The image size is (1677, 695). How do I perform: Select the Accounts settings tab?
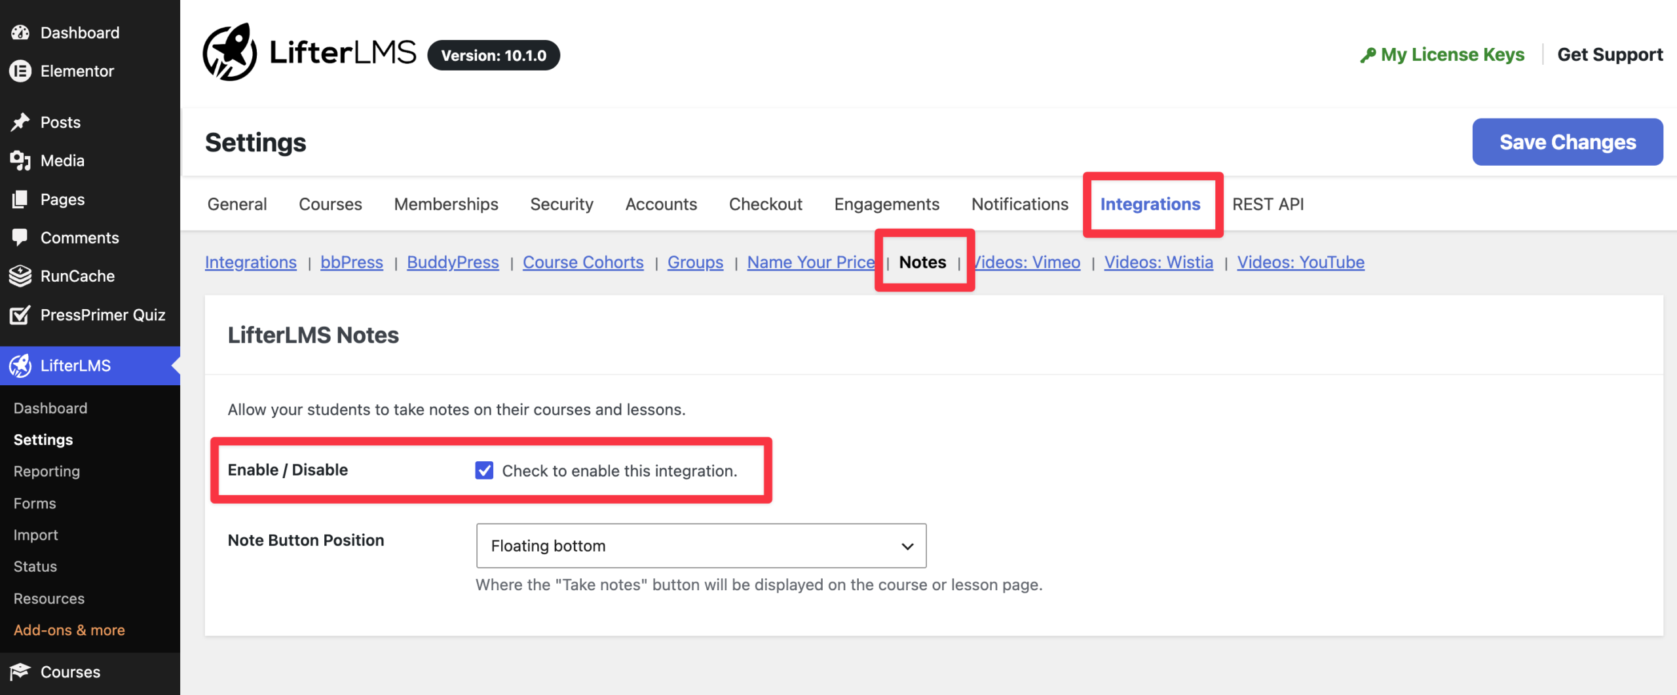[661, 204]
